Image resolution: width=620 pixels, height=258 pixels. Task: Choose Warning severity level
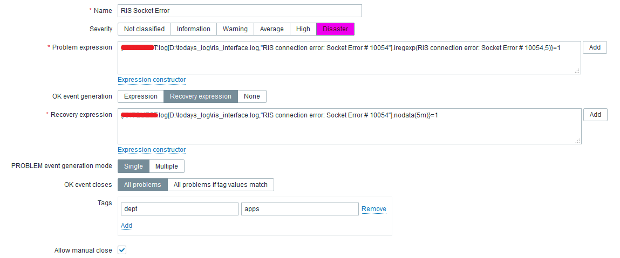[235, 29]
